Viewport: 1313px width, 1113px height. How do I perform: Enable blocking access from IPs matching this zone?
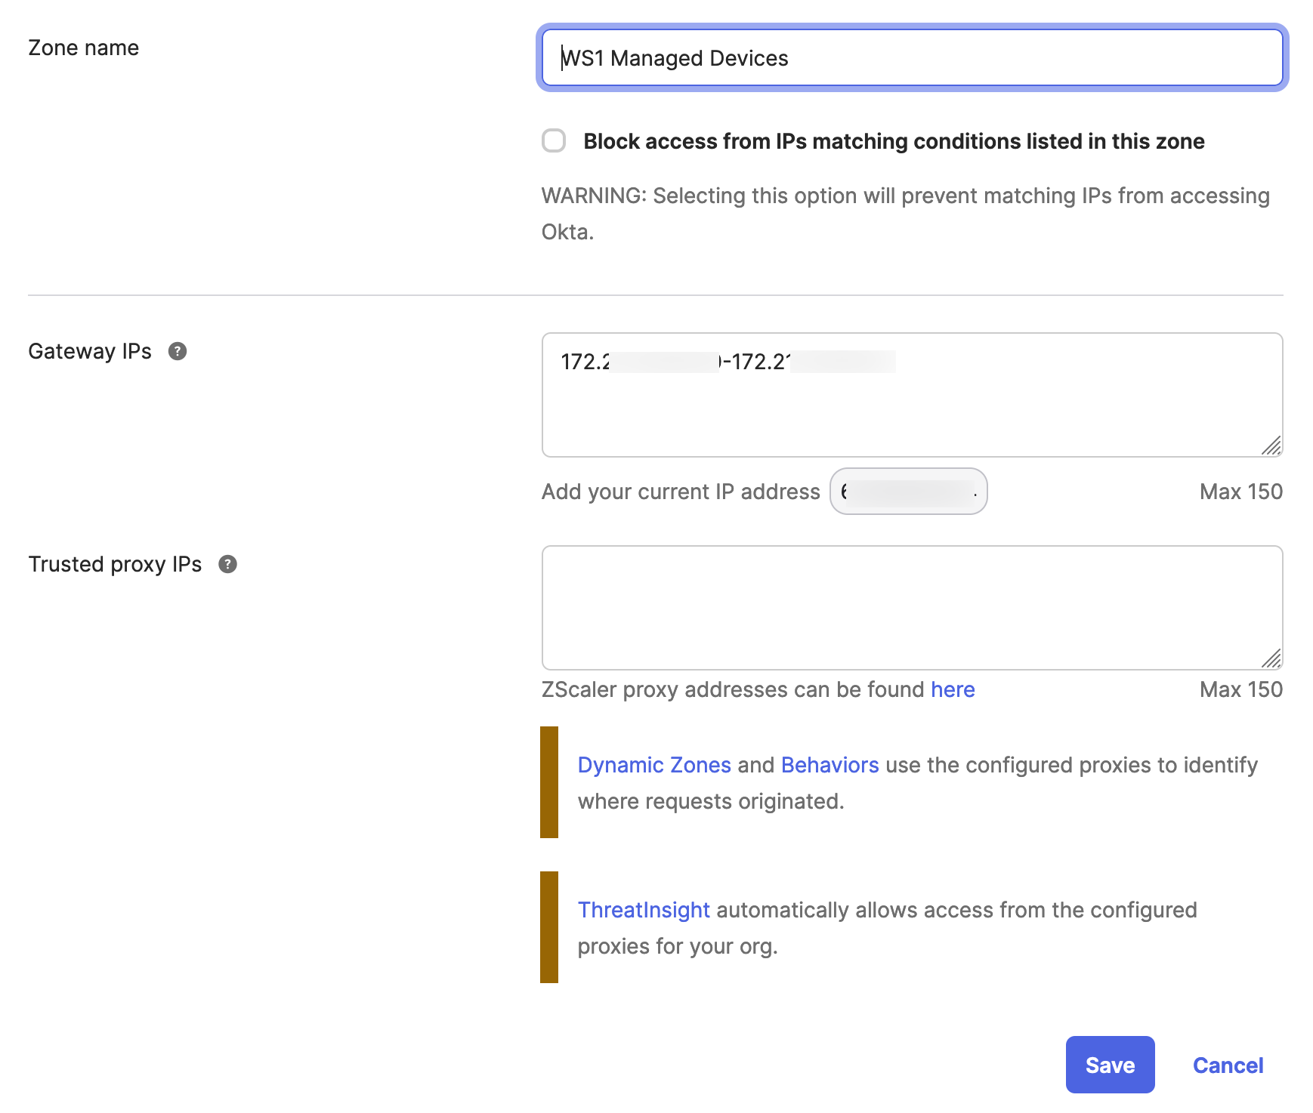pos(554,141)
